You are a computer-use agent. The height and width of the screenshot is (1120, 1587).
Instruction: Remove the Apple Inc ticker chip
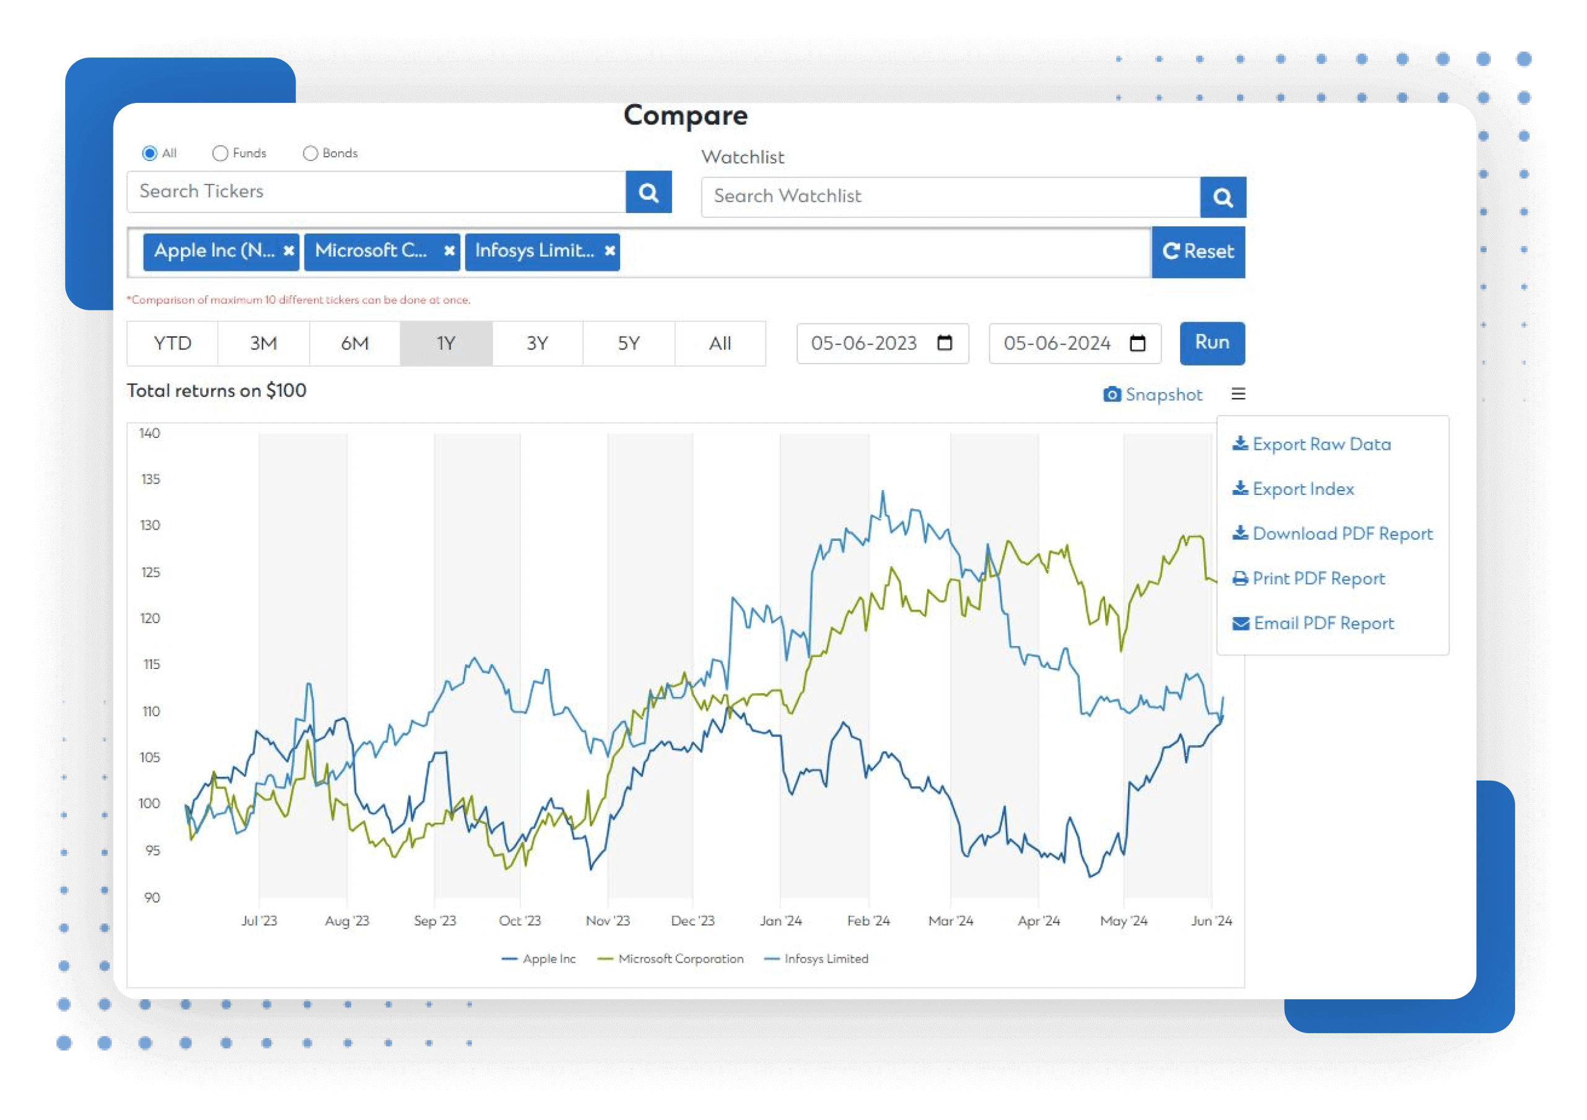pyautogui.click(x=289, y=251)
